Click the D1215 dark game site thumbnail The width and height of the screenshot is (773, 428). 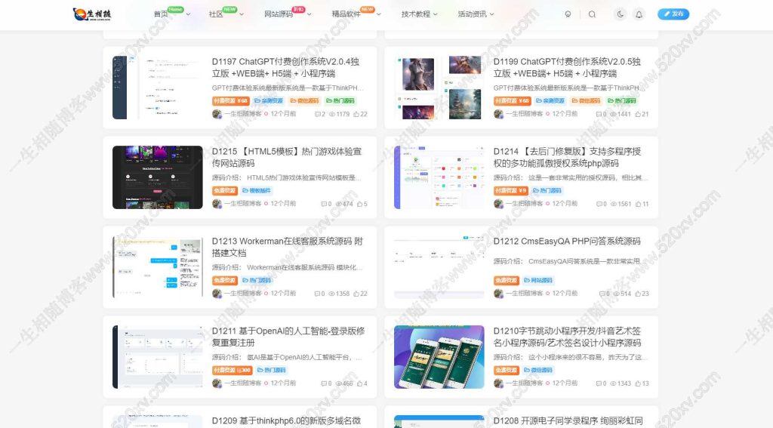click(x=157, y=177)
